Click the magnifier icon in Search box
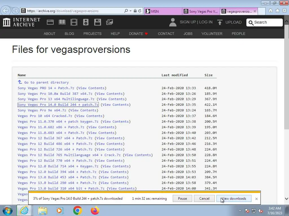This screenshot has height=216, width=289. point(251,22)
